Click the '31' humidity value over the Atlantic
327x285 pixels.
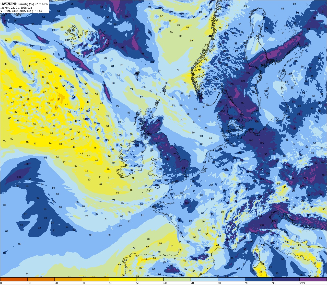click(x=37, y=108)
